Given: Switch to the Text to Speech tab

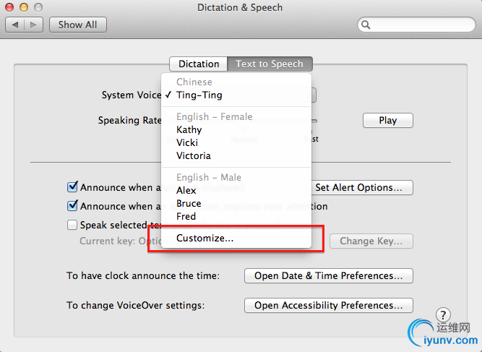Looking at the screenshot, I should coord(270,64).
